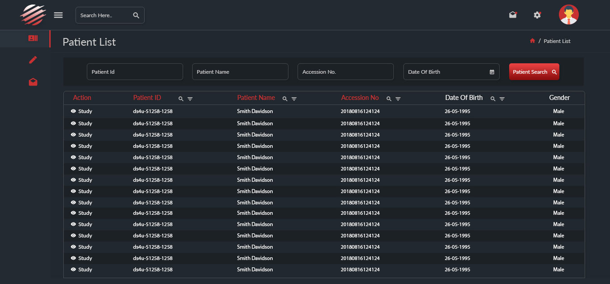The image size is (610, 284).
Task: Open the calendar picker in Date Of Birth field
Action: pos(492,72)
